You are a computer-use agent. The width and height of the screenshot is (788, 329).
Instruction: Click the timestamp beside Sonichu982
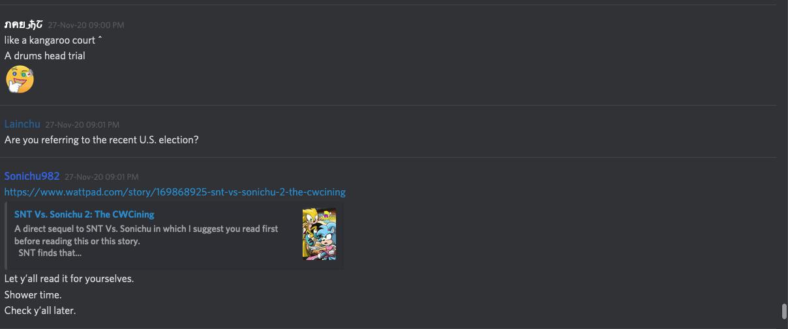pos(102,177)
